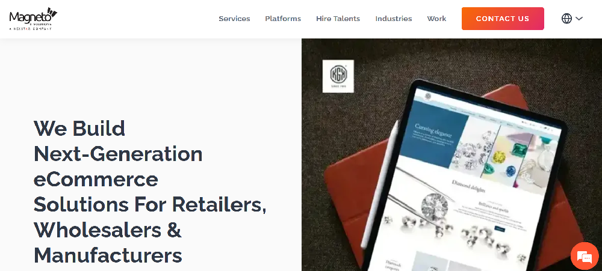
Task: Click the CONTACT US button
Action: 503,19
